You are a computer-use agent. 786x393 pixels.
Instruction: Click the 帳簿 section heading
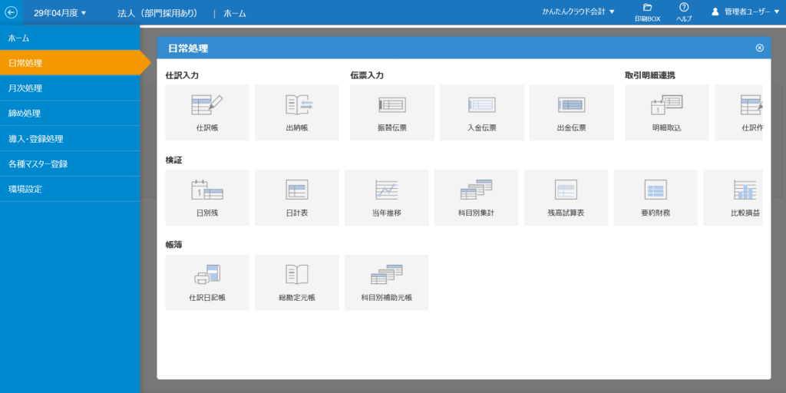(x=173, y=245)
